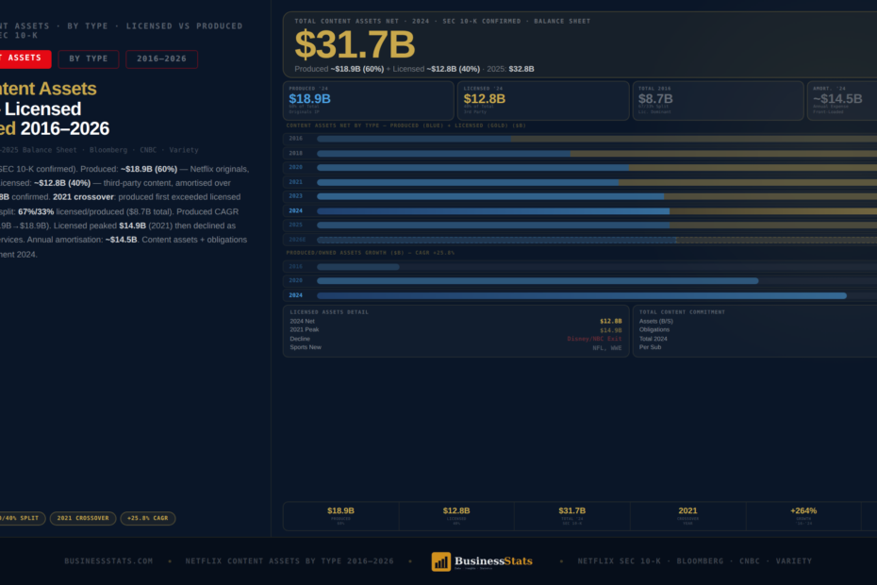Click the red Disney/NBC Exit value

(594, 339)
